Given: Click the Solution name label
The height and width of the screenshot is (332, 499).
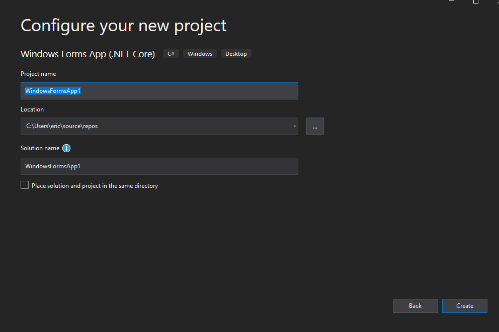Looking at the screenshot, I should (40, 148).
